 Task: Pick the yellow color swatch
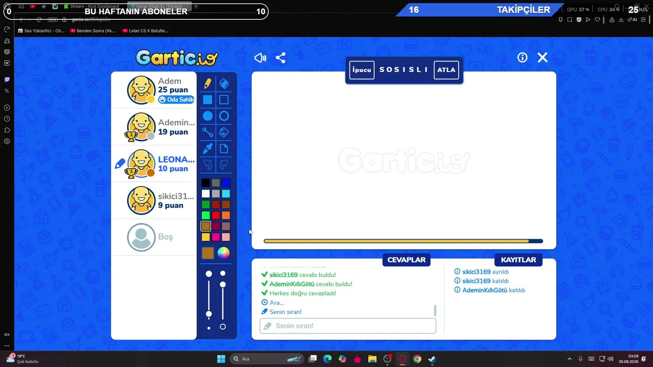pos(206,237)
